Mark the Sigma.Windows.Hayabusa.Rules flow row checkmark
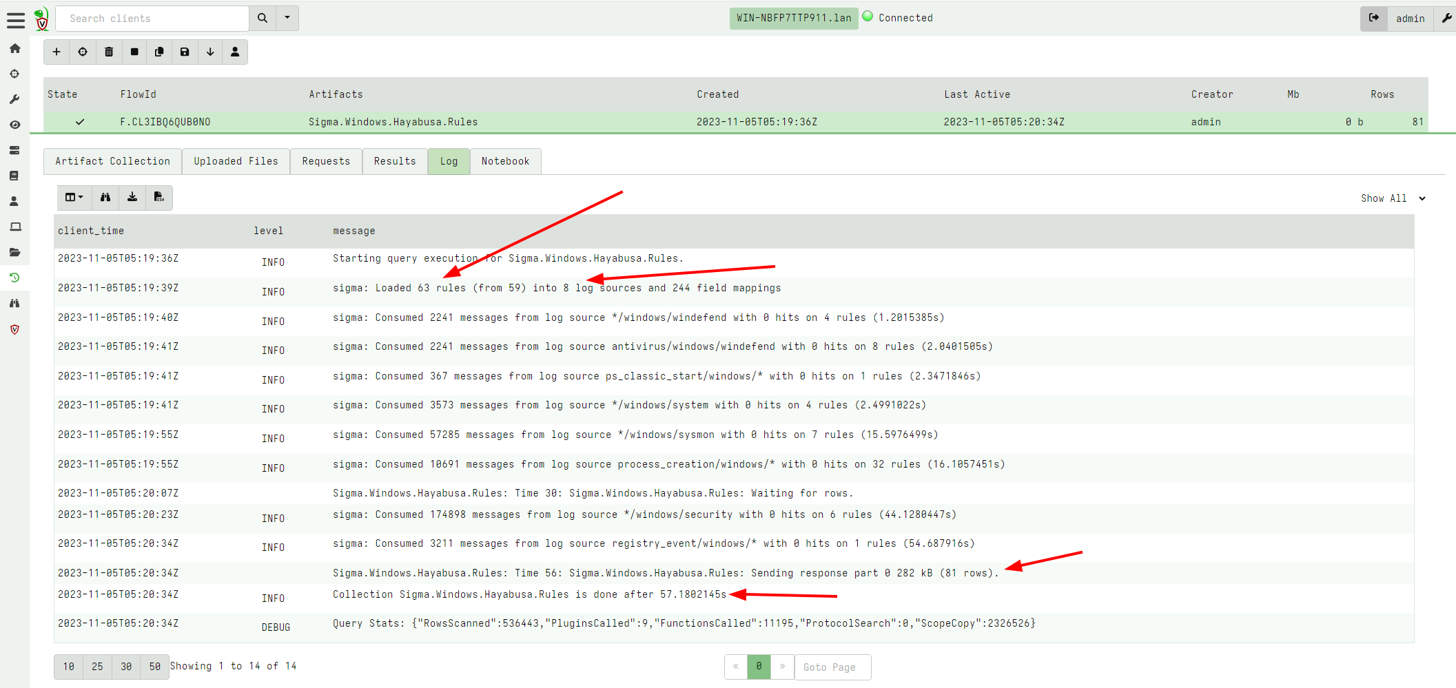 pyautogui.click(x=79, y=121)
